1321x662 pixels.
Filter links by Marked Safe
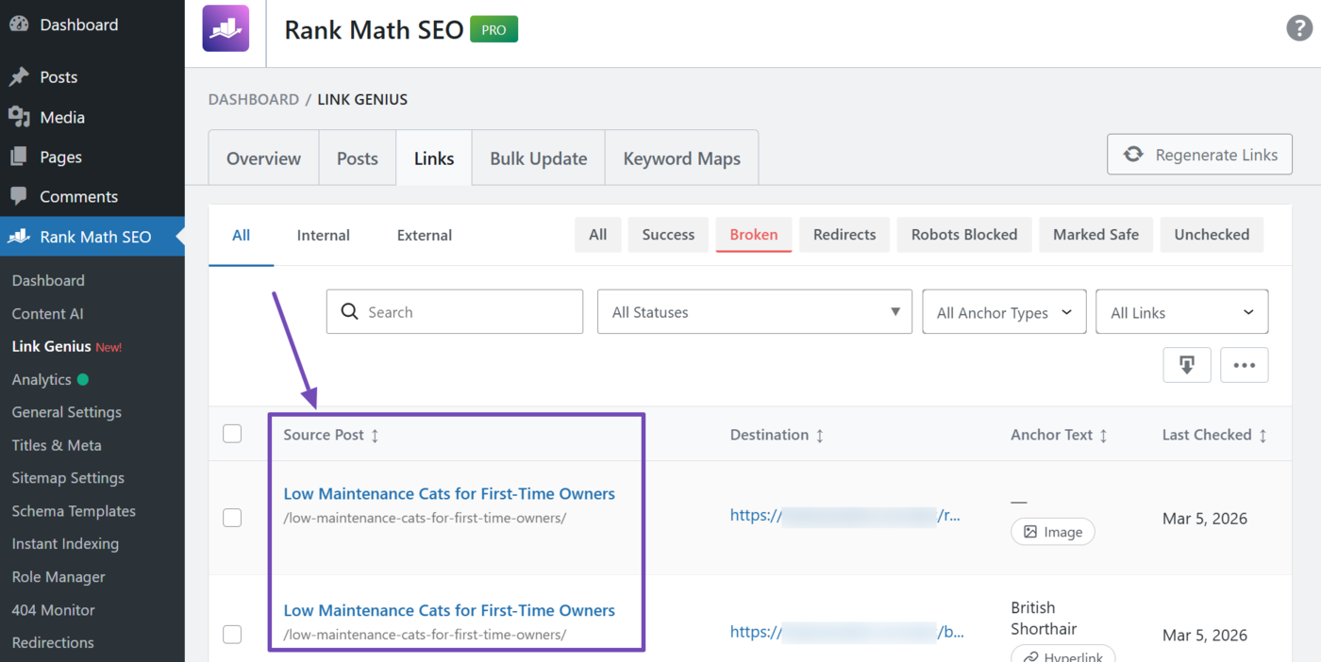tap(1095, 235)
